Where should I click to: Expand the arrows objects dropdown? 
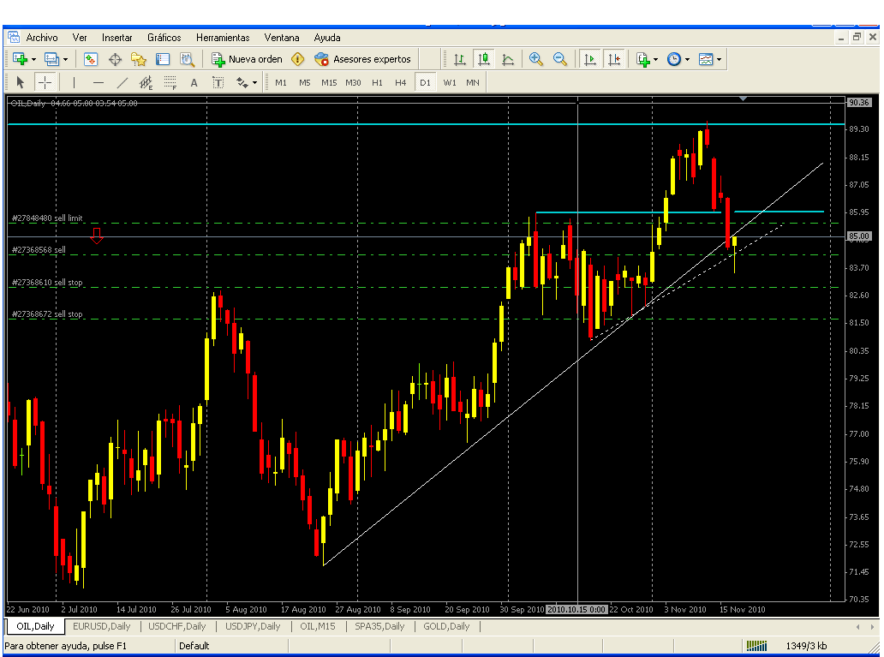254,83
